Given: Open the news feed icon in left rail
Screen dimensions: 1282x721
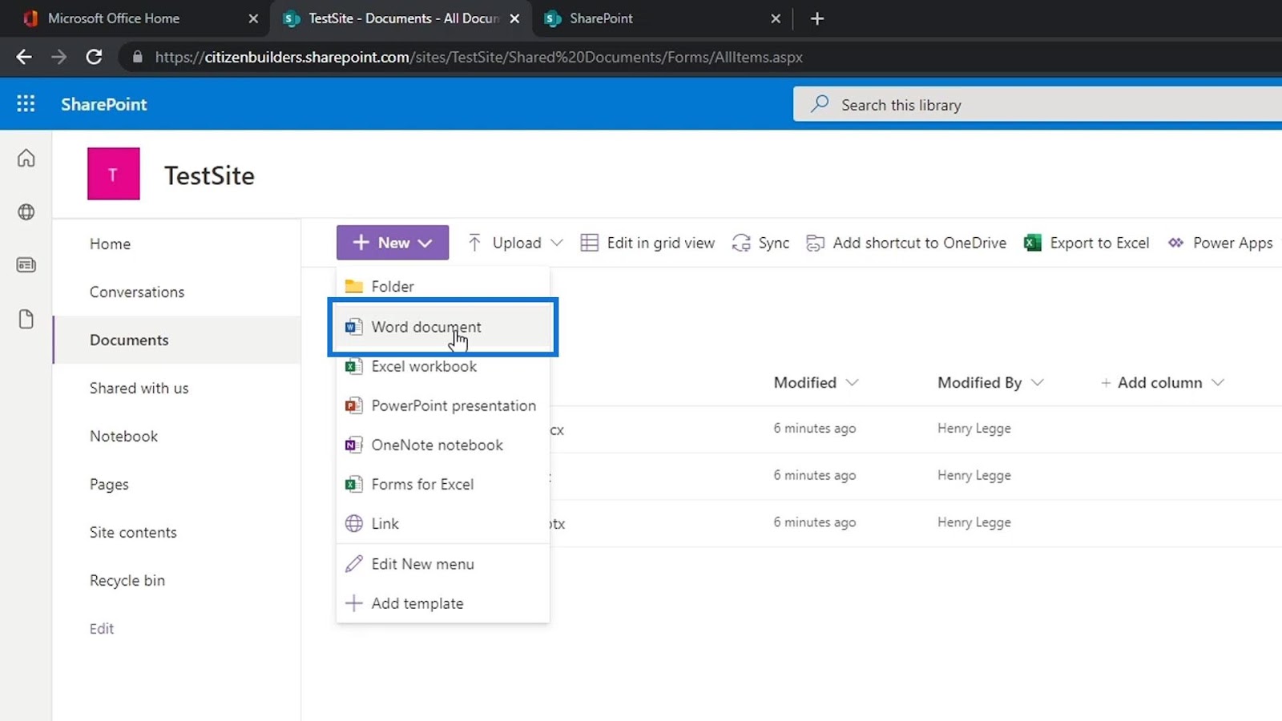Looking at the screenshot, I should click(x=26, y=265).
